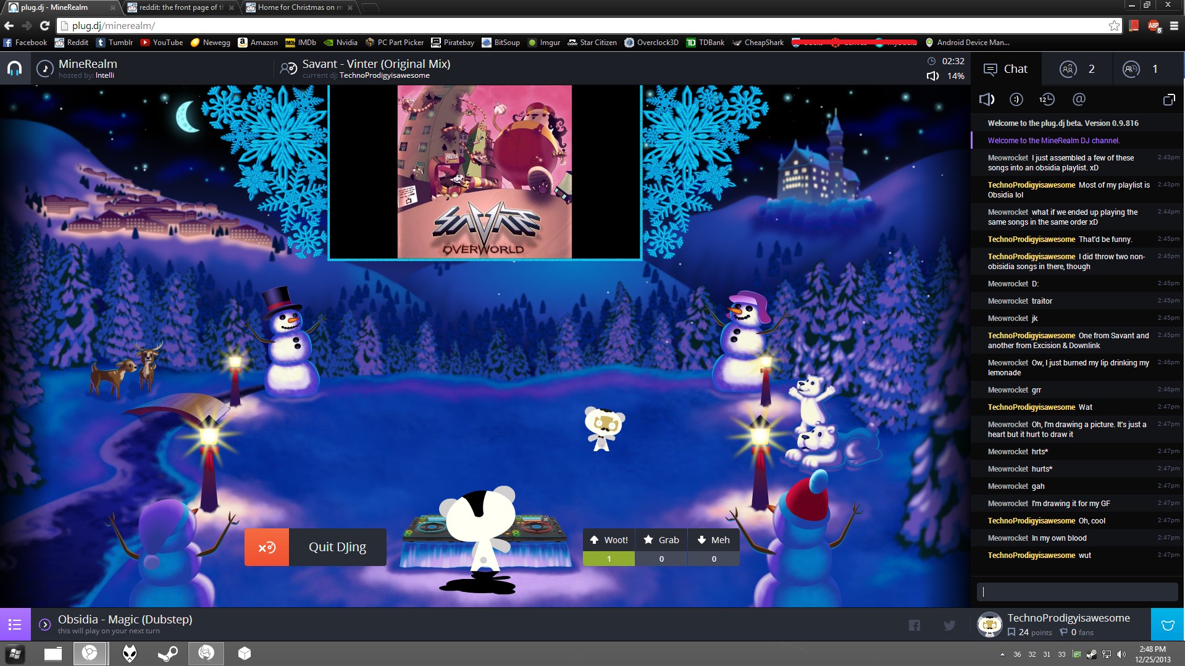The width and height of the screenshot is (1185, 666).
Task: Click the plug.dj headphones logo icon
Action: pyautogui.click(x=14, y=69)
